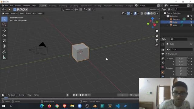Open the Edit menu
The width and height of the screenshot is (194, 109).
click(x=12, y=5)
